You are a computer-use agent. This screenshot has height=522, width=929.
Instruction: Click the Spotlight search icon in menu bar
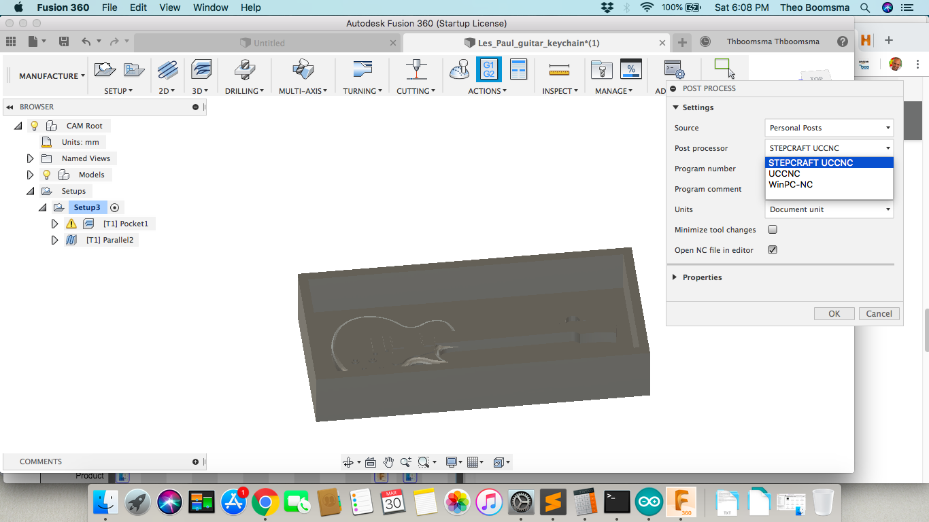[865, 7]
